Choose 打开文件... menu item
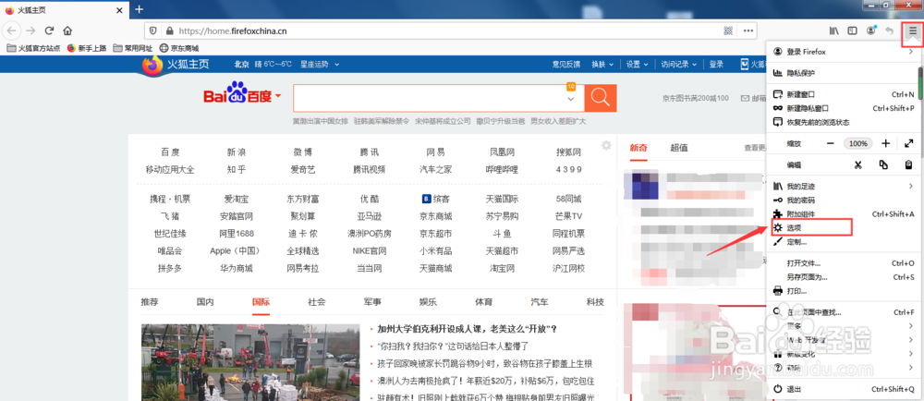Image resolution: width=924 pixels, height=401 pixels. click(x=844, y=263)
